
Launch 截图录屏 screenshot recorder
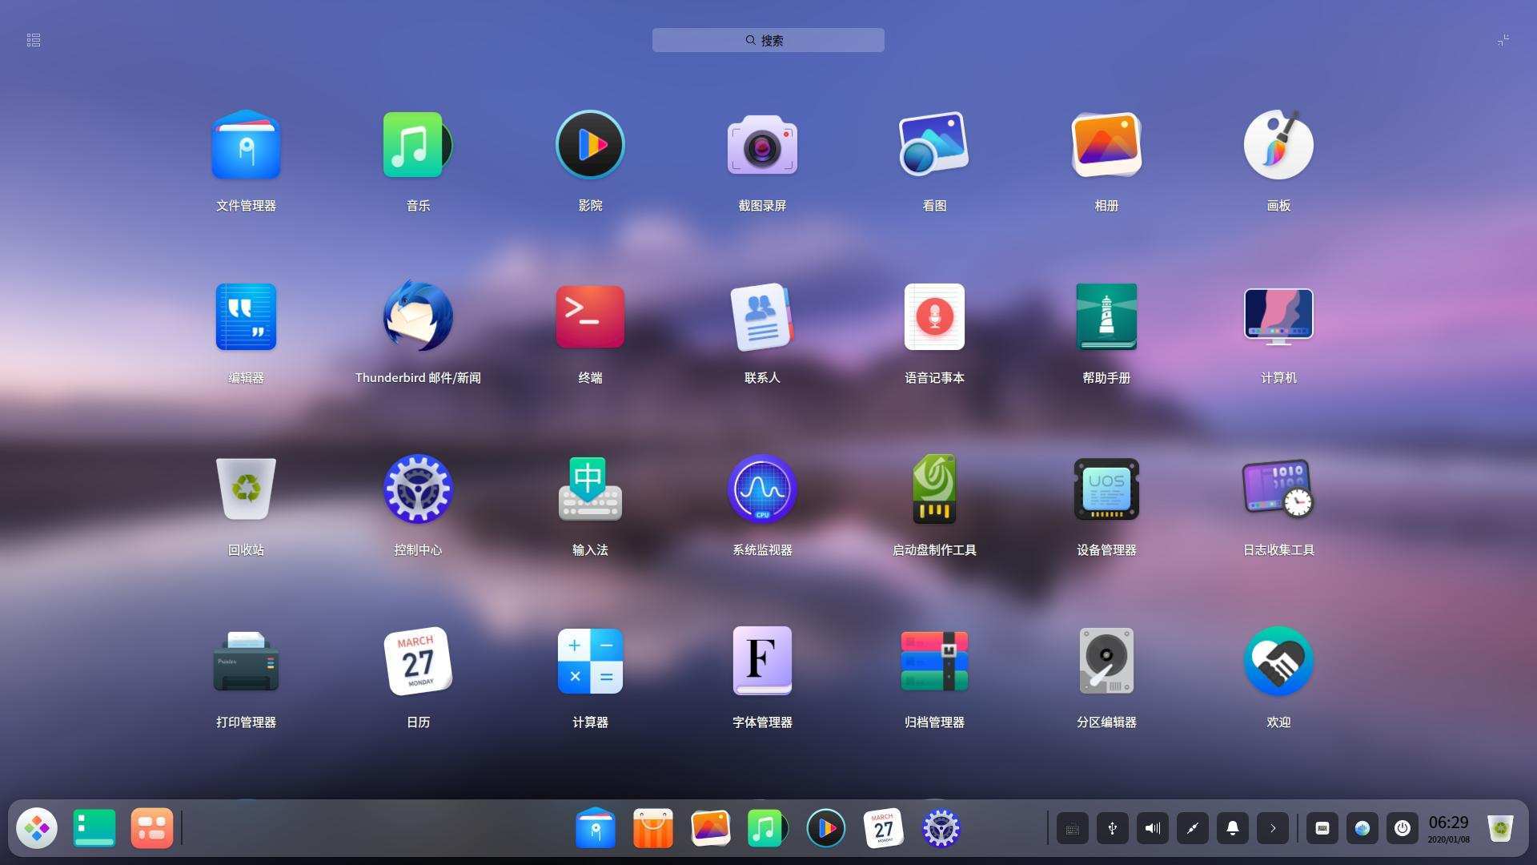762,145
